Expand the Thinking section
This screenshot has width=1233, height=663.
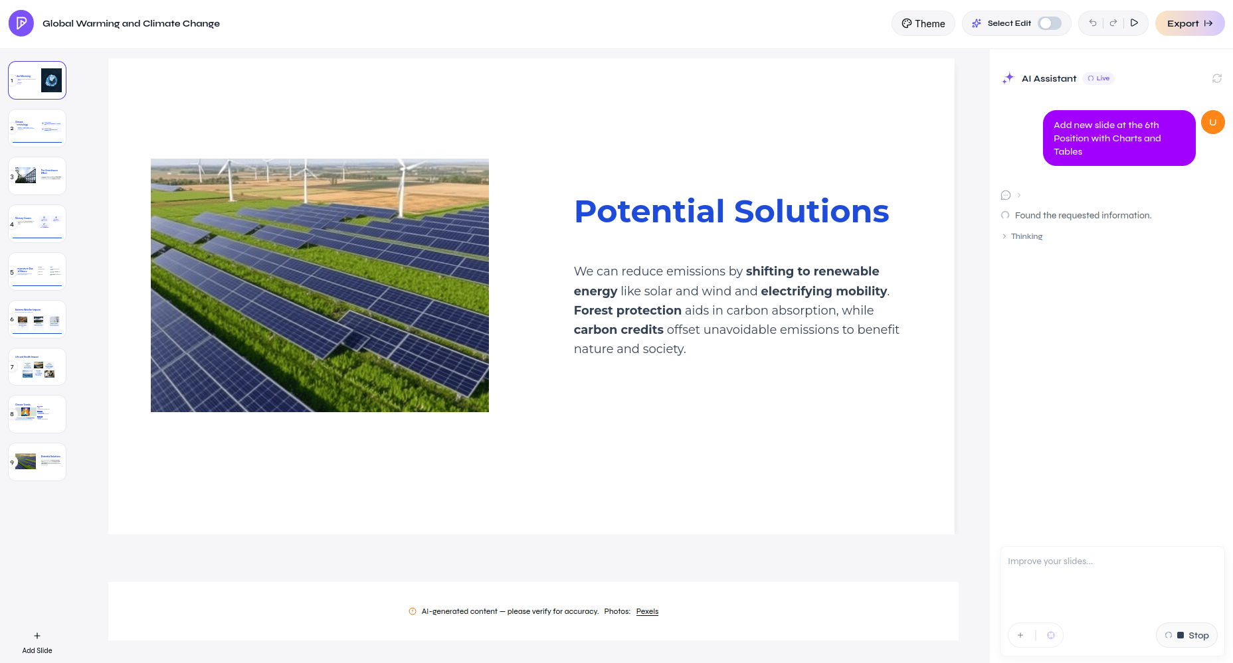(1022, 236)
